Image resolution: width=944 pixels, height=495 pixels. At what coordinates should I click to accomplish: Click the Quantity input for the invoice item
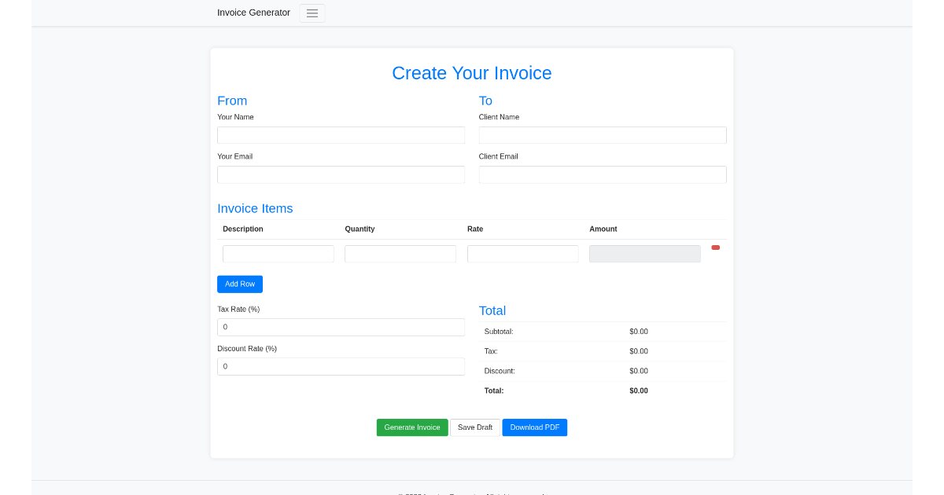400,253
